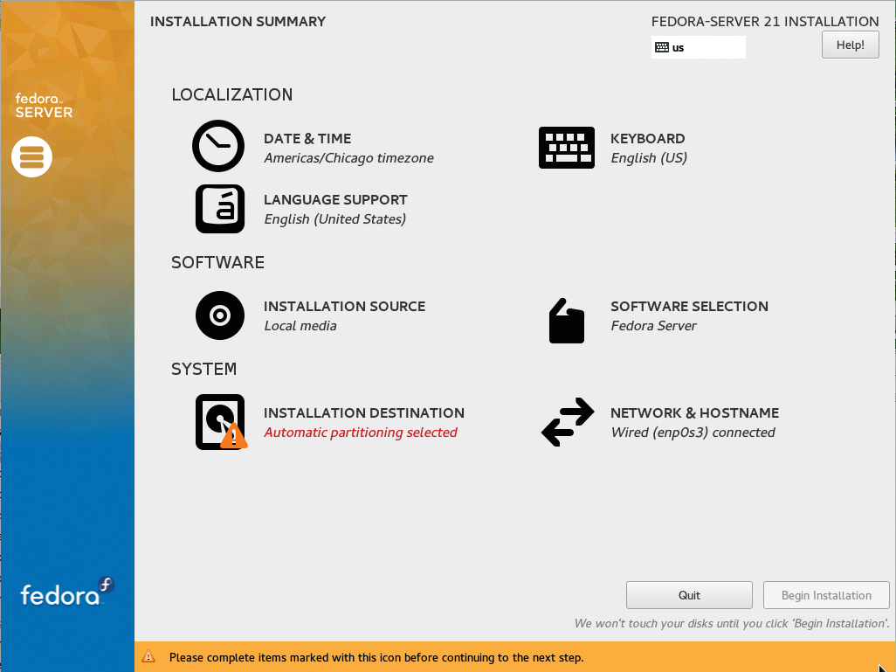Select the KEYBOARD English (US) entry
The image size is (896, 672).
(648, 158)
